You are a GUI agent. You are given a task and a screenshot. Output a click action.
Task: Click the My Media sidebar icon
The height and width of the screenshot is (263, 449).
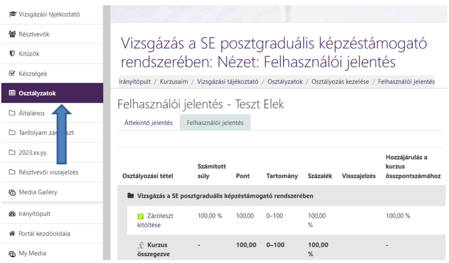[12, 252]
